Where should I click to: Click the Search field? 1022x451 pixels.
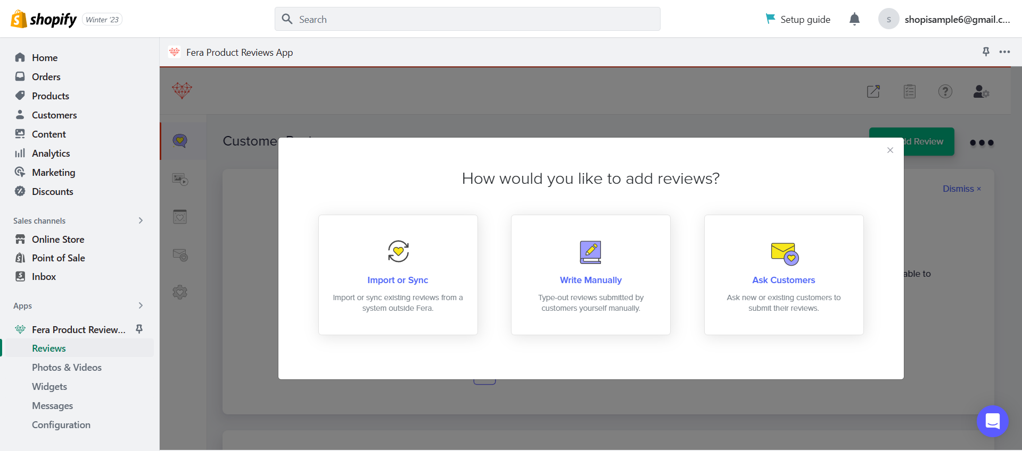click(467, 19)
